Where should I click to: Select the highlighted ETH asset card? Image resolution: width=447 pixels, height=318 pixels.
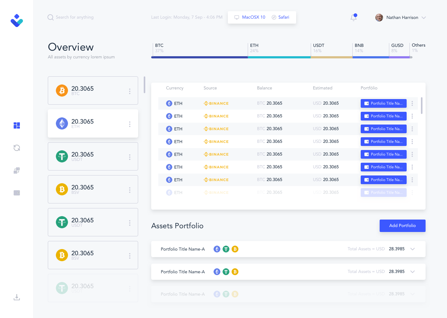tap(93, 124)
